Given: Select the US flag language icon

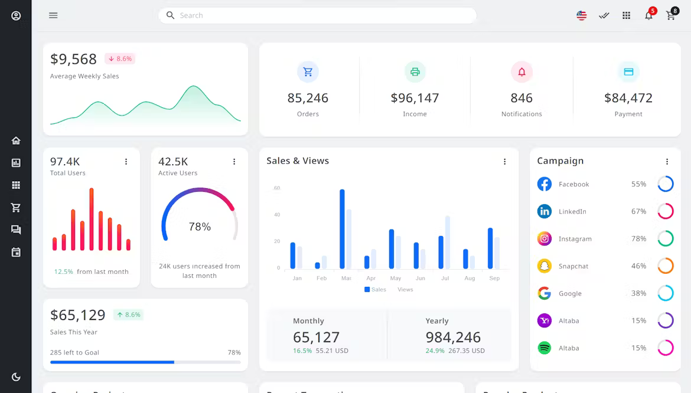Looking at the screenshot, I should (x=582, y=15).
